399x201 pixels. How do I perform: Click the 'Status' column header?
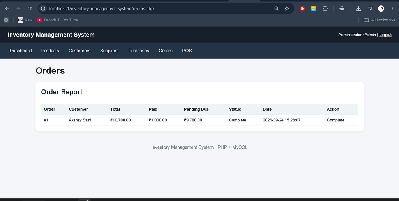pos(235,109)
